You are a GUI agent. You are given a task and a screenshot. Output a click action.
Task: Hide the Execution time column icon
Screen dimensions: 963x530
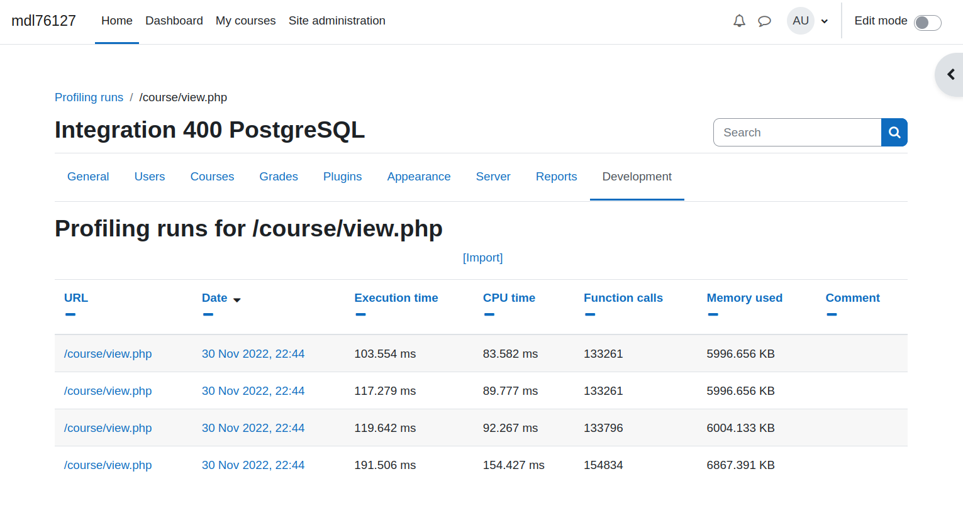360,314
